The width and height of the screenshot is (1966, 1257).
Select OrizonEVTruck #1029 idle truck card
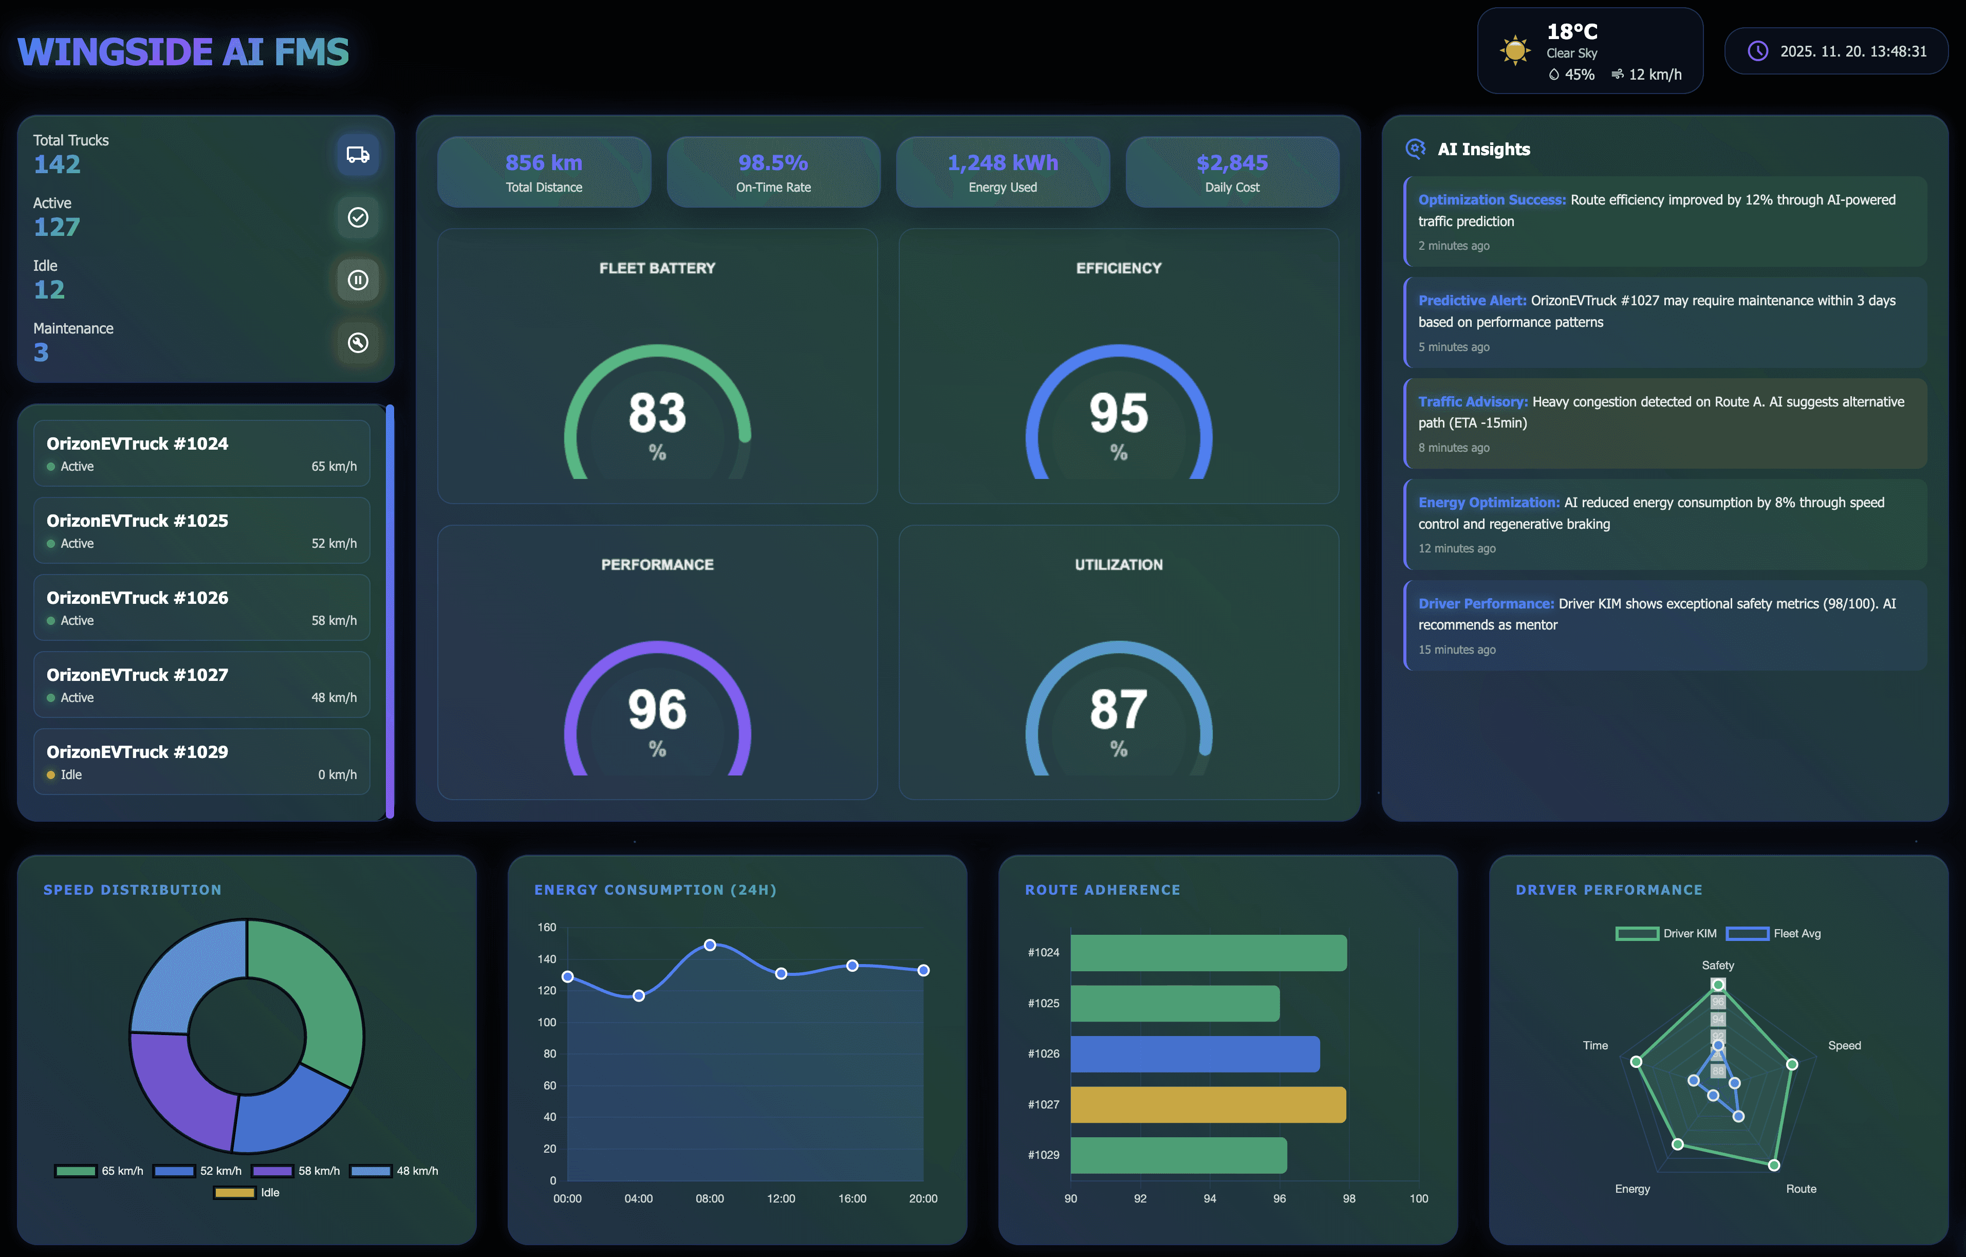click(201, 761)
